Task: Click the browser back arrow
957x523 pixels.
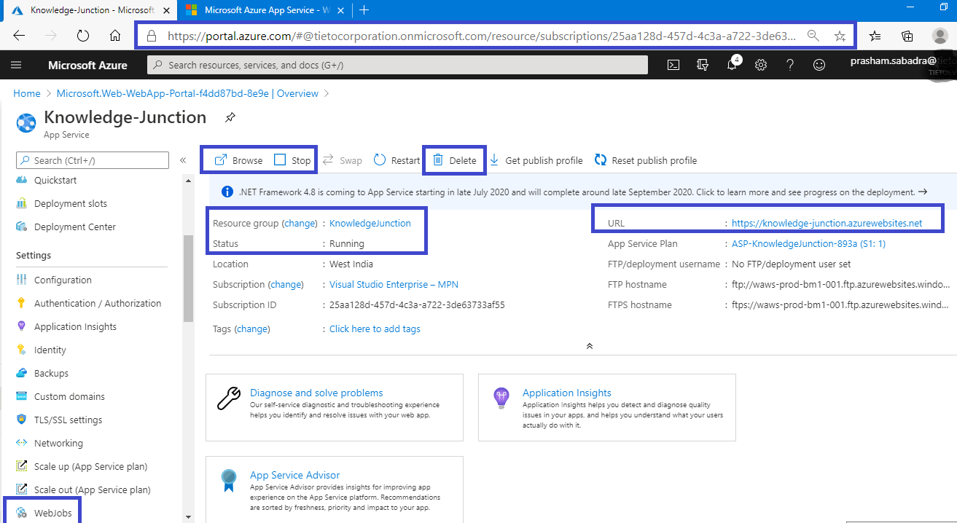Action: [x=19, y=36]
